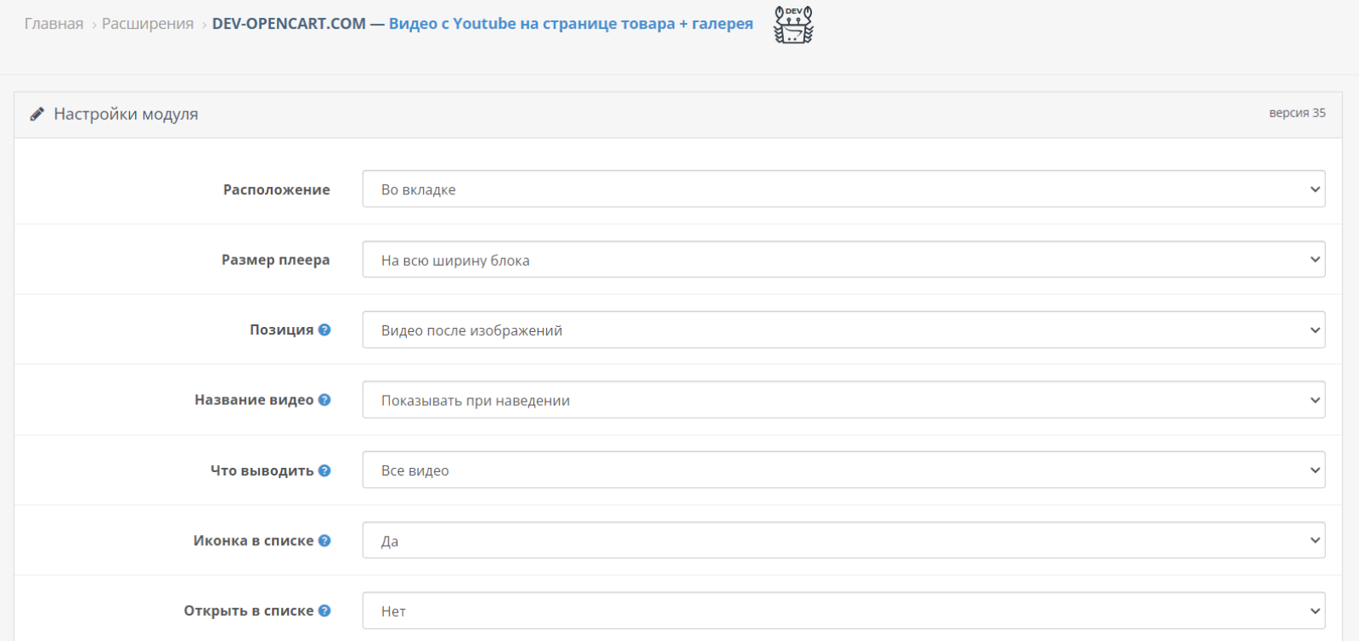The height and width of the screenshot is (642, 1359).
Task: Click the Название видео field label
Action: pos(254,400)
